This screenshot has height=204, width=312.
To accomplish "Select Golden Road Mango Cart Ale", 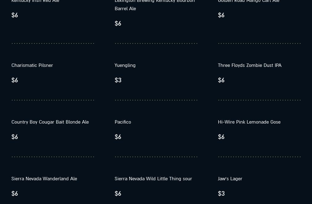I will click(x=248, y=1).
